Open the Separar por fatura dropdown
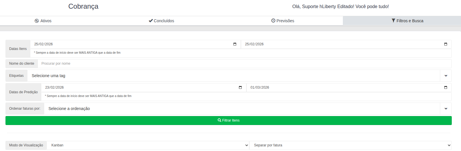 pos(350,145)
